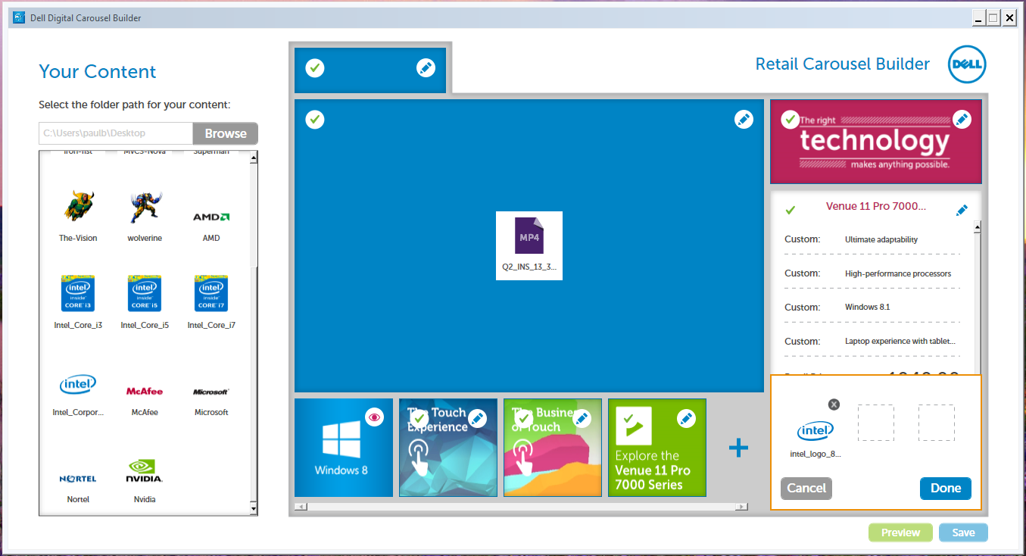This screenshot has height=556, width=1026.
Task: Click tile strip scroll left arrow
Action: click(x=300, y=506)
